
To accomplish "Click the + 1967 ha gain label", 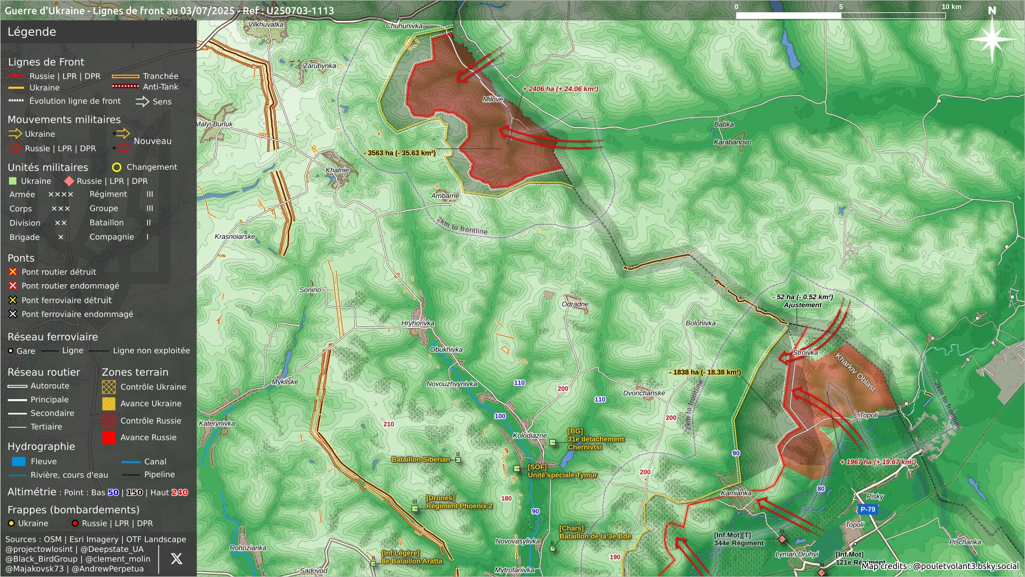I will tap(878, 462).
